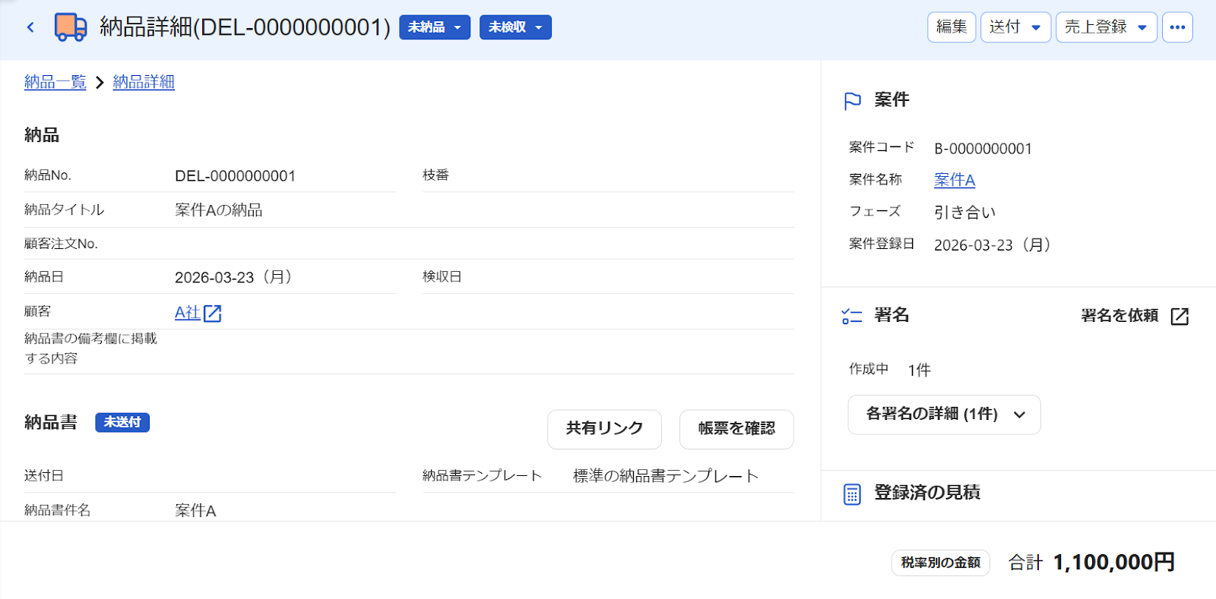1216x599 pixels.
Task: Go back using the left chevron arrow
Action: (30, 27)
